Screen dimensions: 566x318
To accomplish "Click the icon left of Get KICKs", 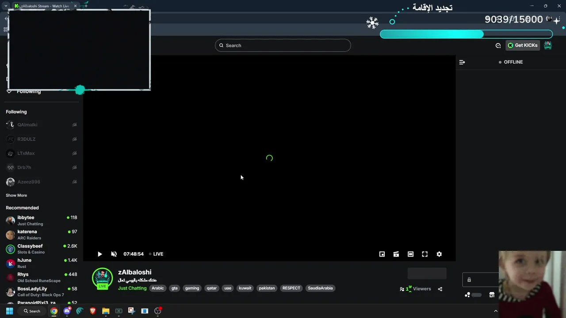I will [498, 45].
